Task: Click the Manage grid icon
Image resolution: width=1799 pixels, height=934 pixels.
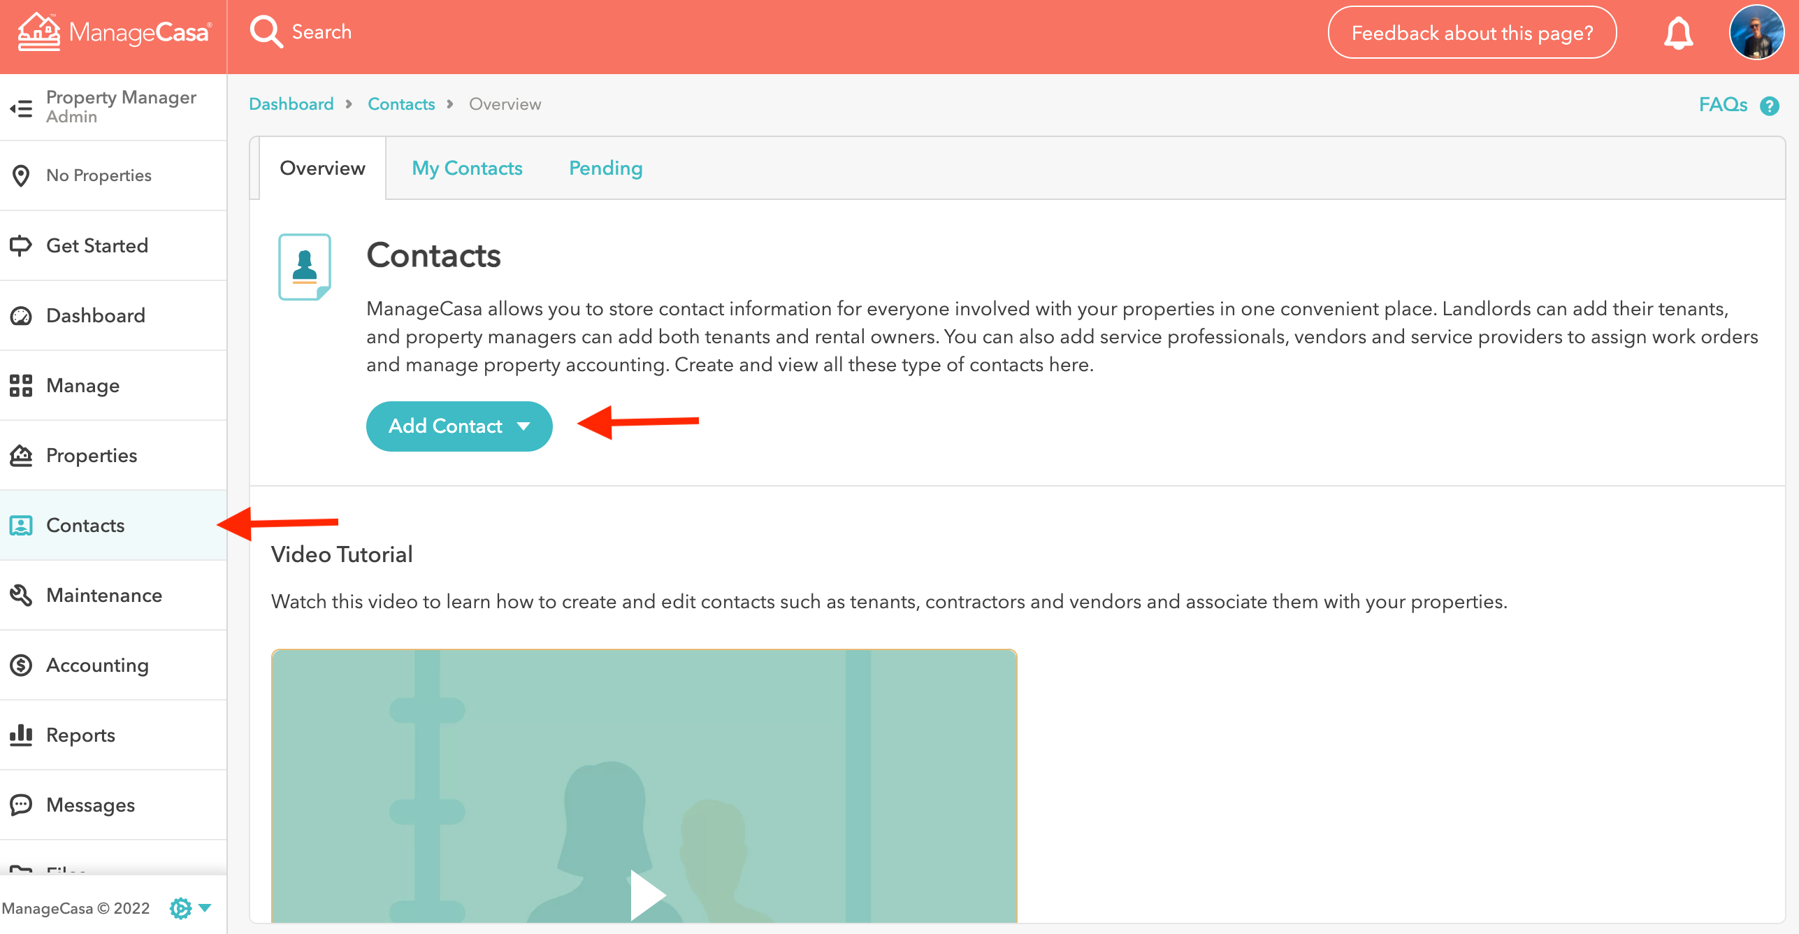Action: [x=21, y=385]
